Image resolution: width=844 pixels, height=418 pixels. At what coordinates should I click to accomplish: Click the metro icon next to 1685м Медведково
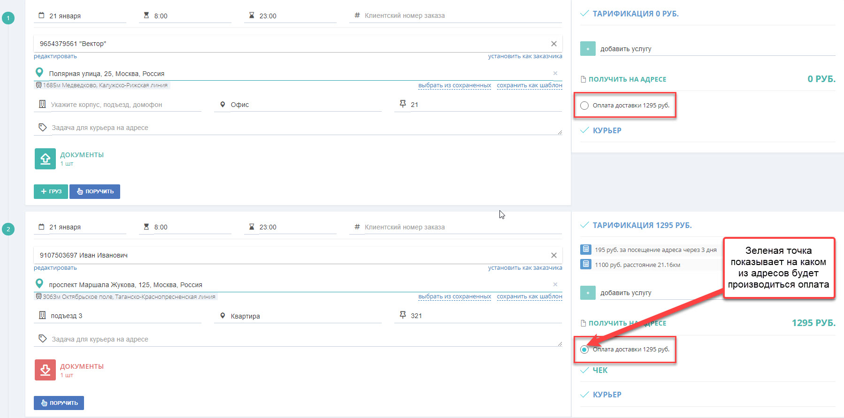38,85
